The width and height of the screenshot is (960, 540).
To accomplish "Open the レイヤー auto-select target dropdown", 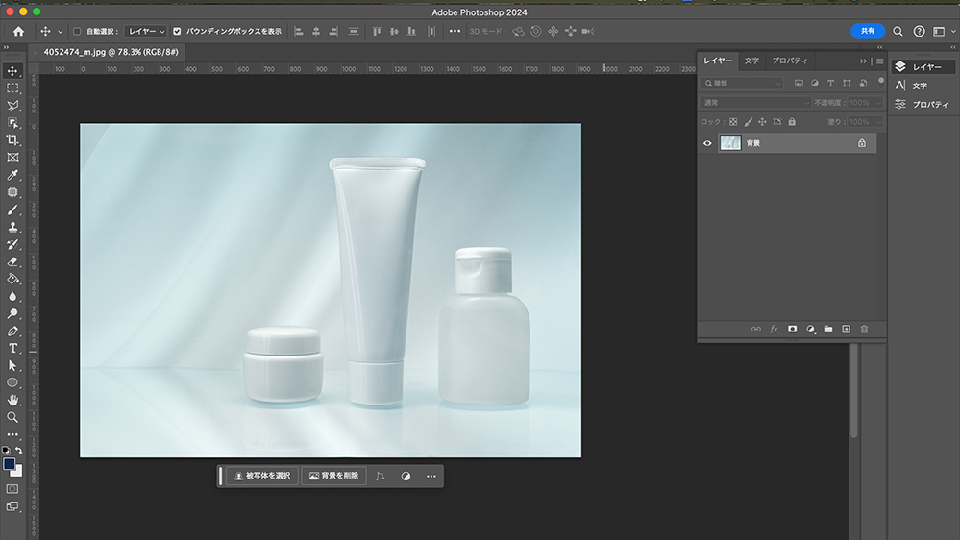I will pos(146,31).
